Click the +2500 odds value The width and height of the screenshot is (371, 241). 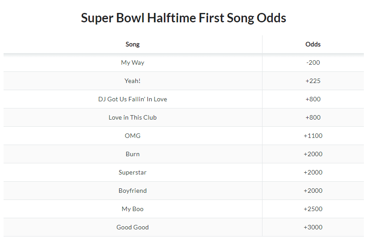313,209
